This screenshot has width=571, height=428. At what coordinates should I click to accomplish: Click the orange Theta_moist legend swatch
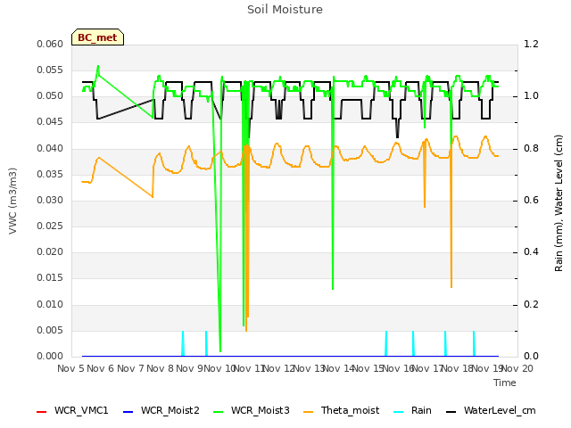pyautogui.click(x=308, y=412)
